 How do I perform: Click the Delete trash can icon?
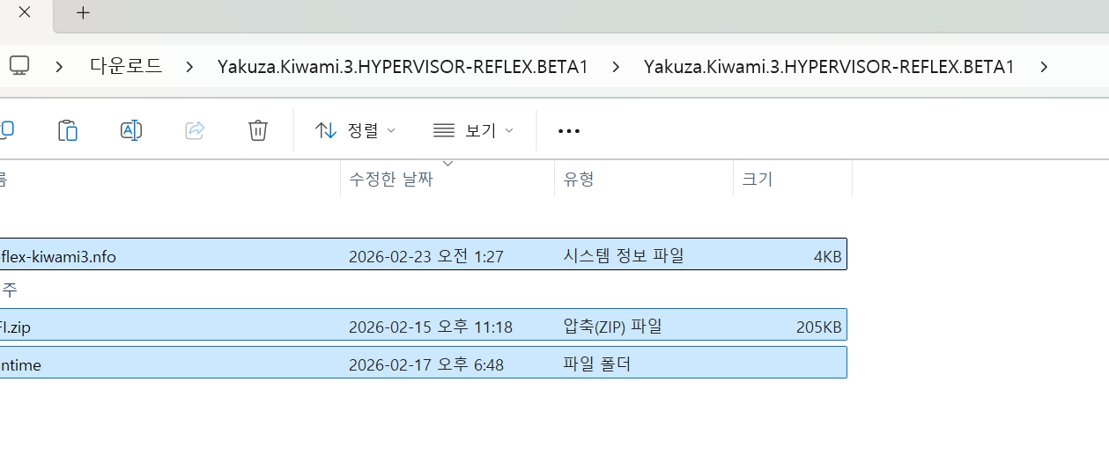click(258, 130)
